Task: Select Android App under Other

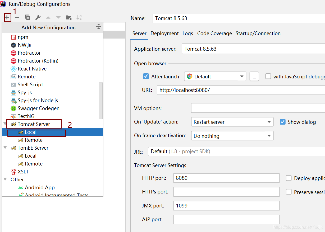Action: point(53,188)
